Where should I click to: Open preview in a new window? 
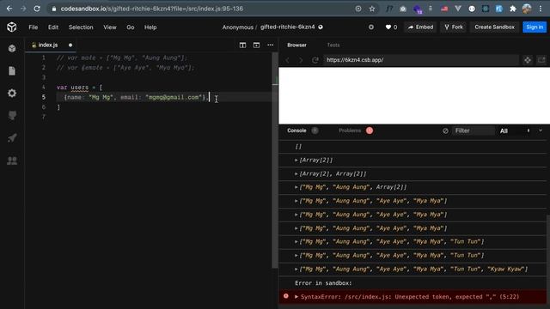pos(541,60)
